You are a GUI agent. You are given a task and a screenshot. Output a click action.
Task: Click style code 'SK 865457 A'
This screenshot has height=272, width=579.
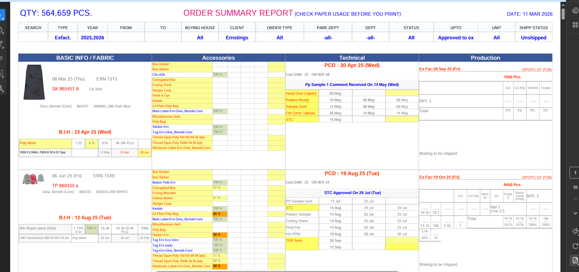65,89
